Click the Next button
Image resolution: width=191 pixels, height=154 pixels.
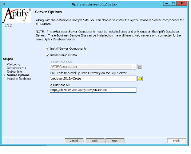pos(115,140)
